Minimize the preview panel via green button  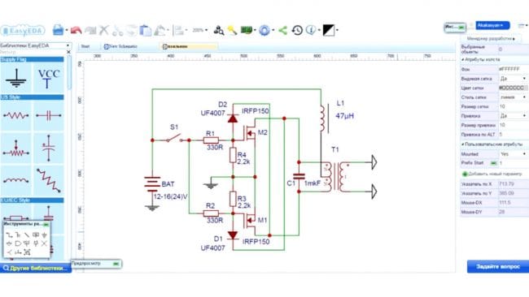(x=116, y=264)
